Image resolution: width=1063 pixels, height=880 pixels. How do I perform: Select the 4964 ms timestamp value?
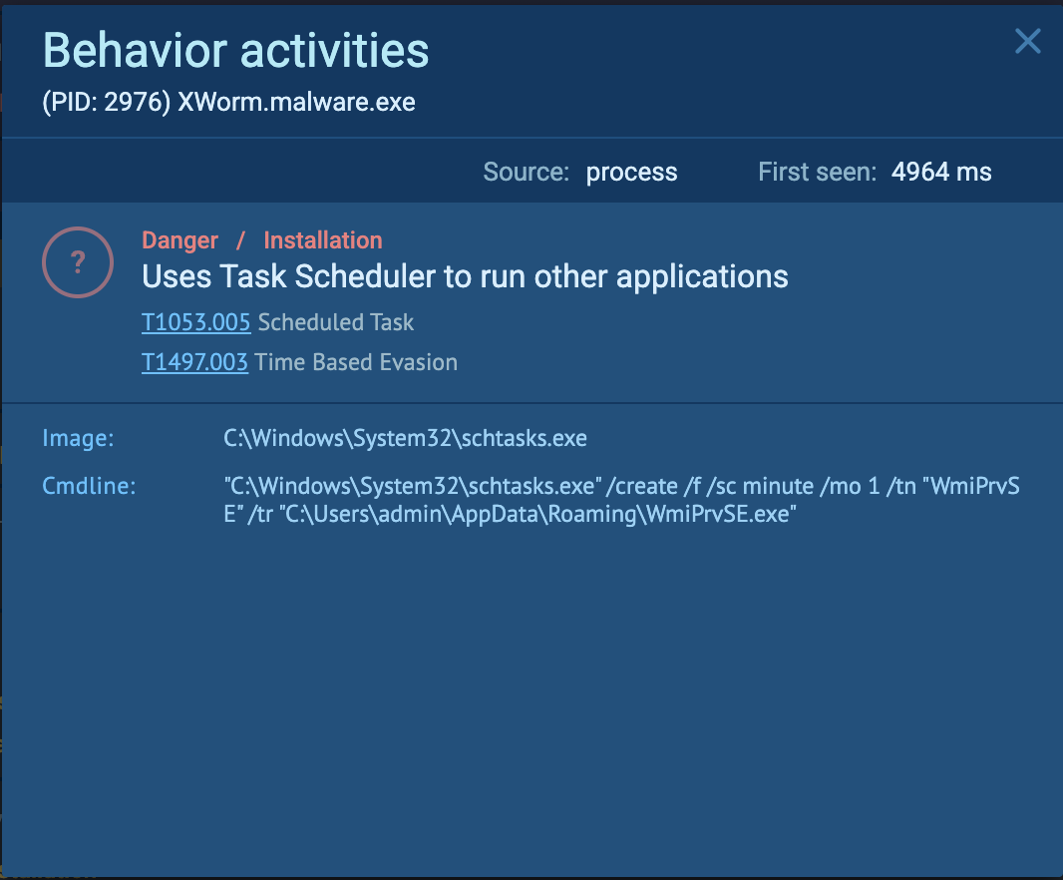[940, 172]
